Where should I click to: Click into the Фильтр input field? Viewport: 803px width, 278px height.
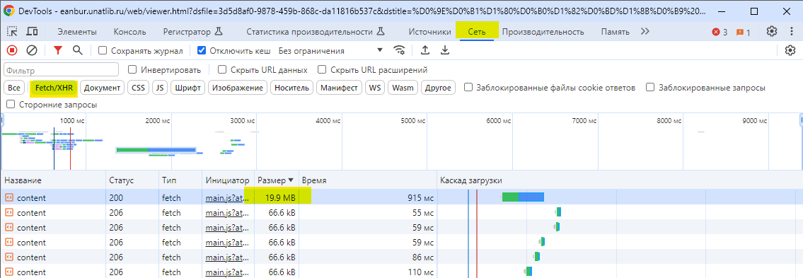(x=61, y=69)
